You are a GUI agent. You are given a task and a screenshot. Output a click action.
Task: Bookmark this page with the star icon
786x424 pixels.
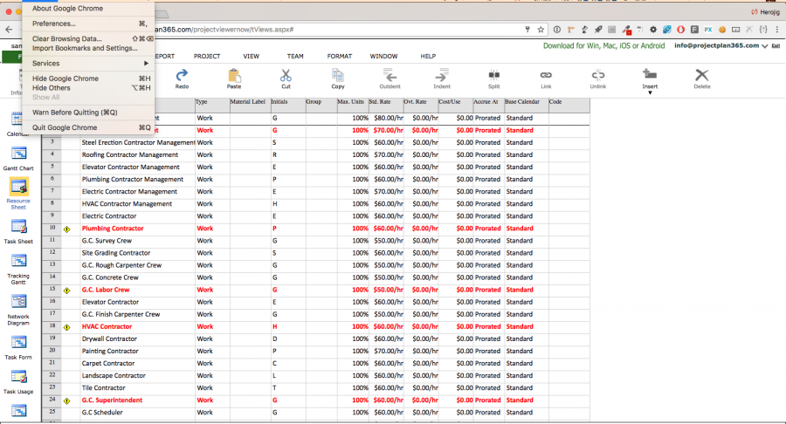coord(541,30)
